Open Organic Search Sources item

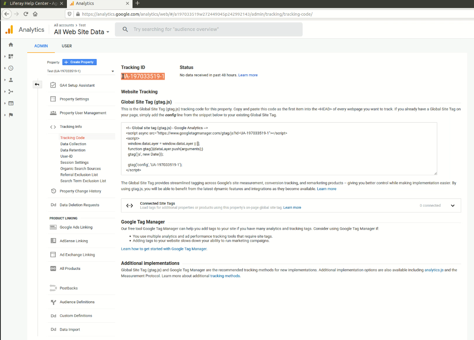[81, 169]
